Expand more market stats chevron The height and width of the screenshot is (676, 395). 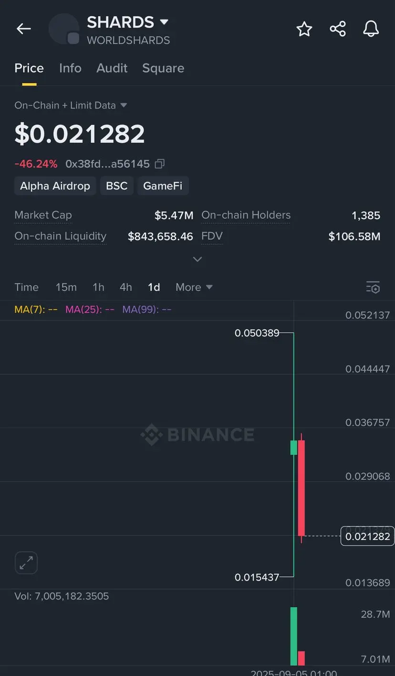click(197, 259)
